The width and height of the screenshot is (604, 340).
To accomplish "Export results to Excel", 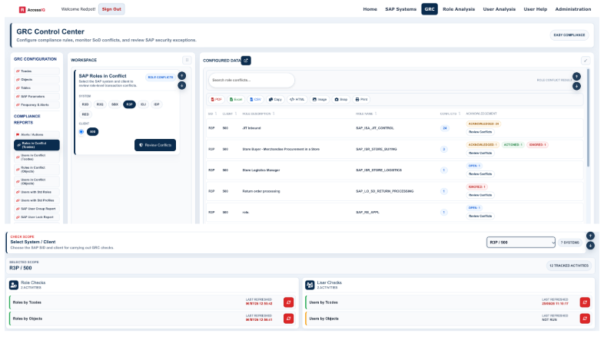I will (x=236, y=99).
